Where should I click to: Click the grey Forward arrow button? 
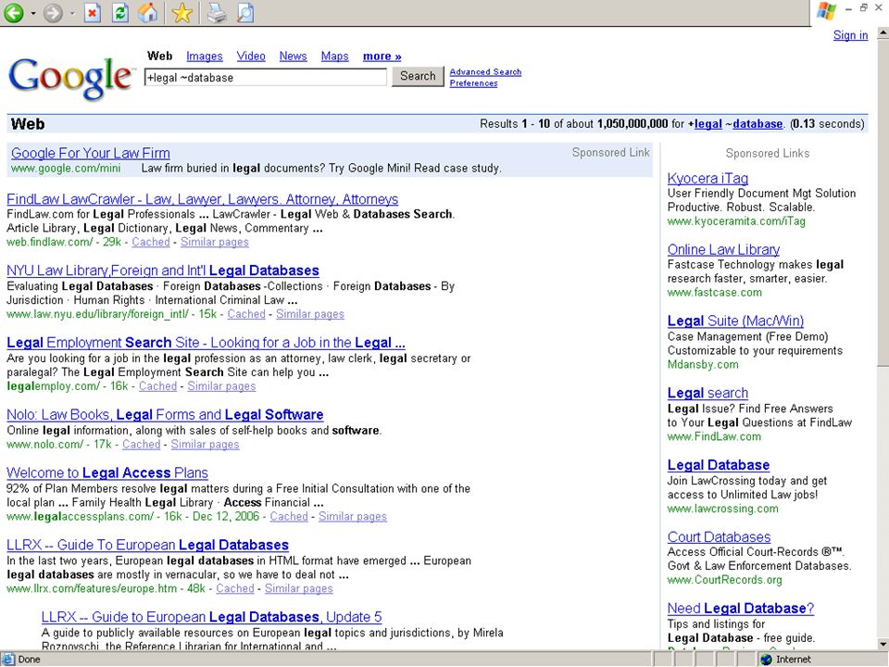[x=53, y=12]
